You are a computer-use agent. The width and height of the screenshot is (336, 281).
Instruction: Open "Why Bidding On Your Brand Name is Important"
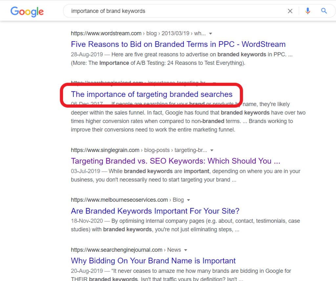pos(153,261)
